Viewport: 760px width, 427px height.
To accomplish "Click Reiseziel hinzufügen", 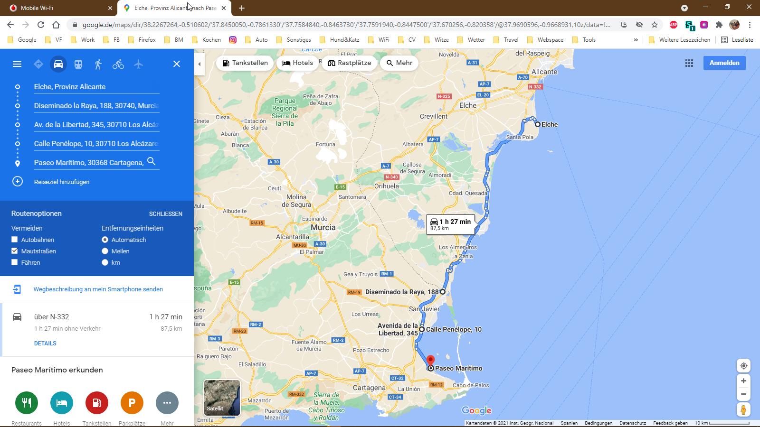I will click(62, 182).
